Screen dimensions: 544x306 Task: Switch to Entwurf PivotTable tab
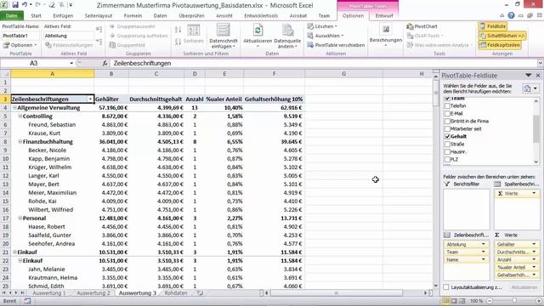tap(384, 15)
